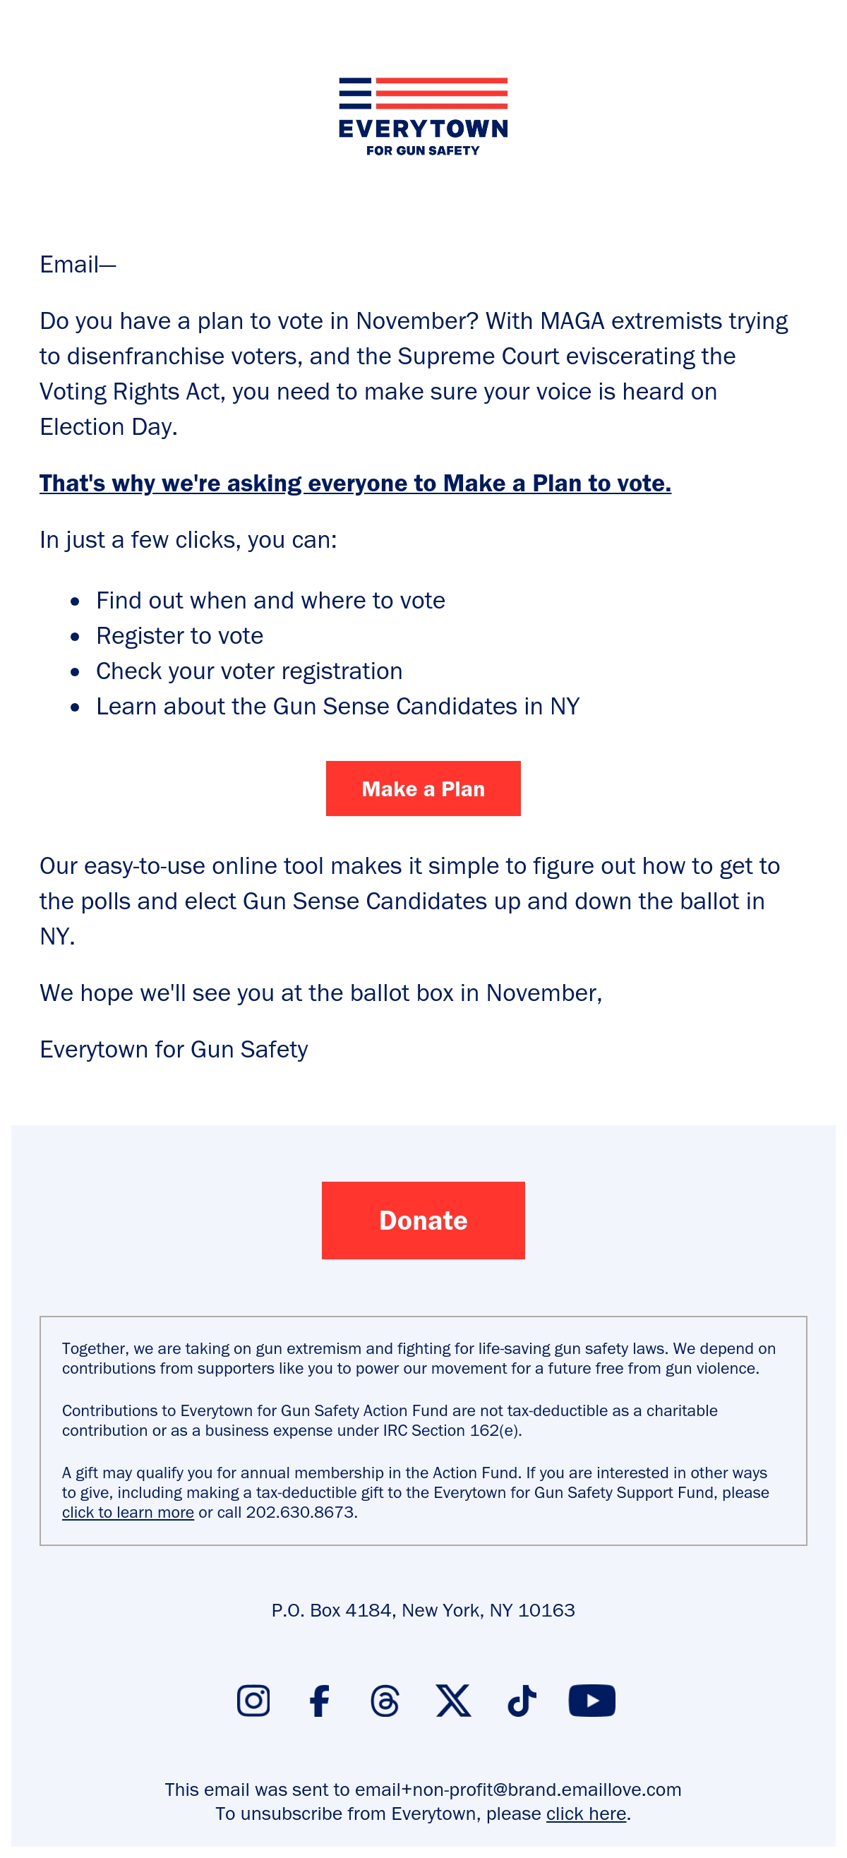
Task: Open the Threads icon link
Action: click(385, 1700)
